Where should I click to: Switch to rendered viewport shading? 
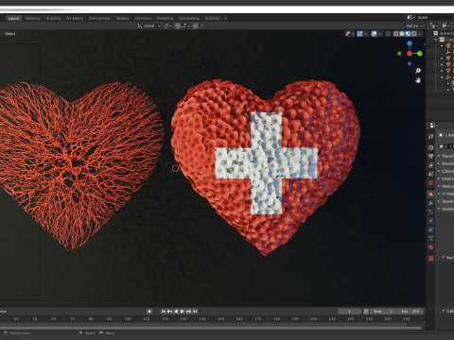click(413, 34)
